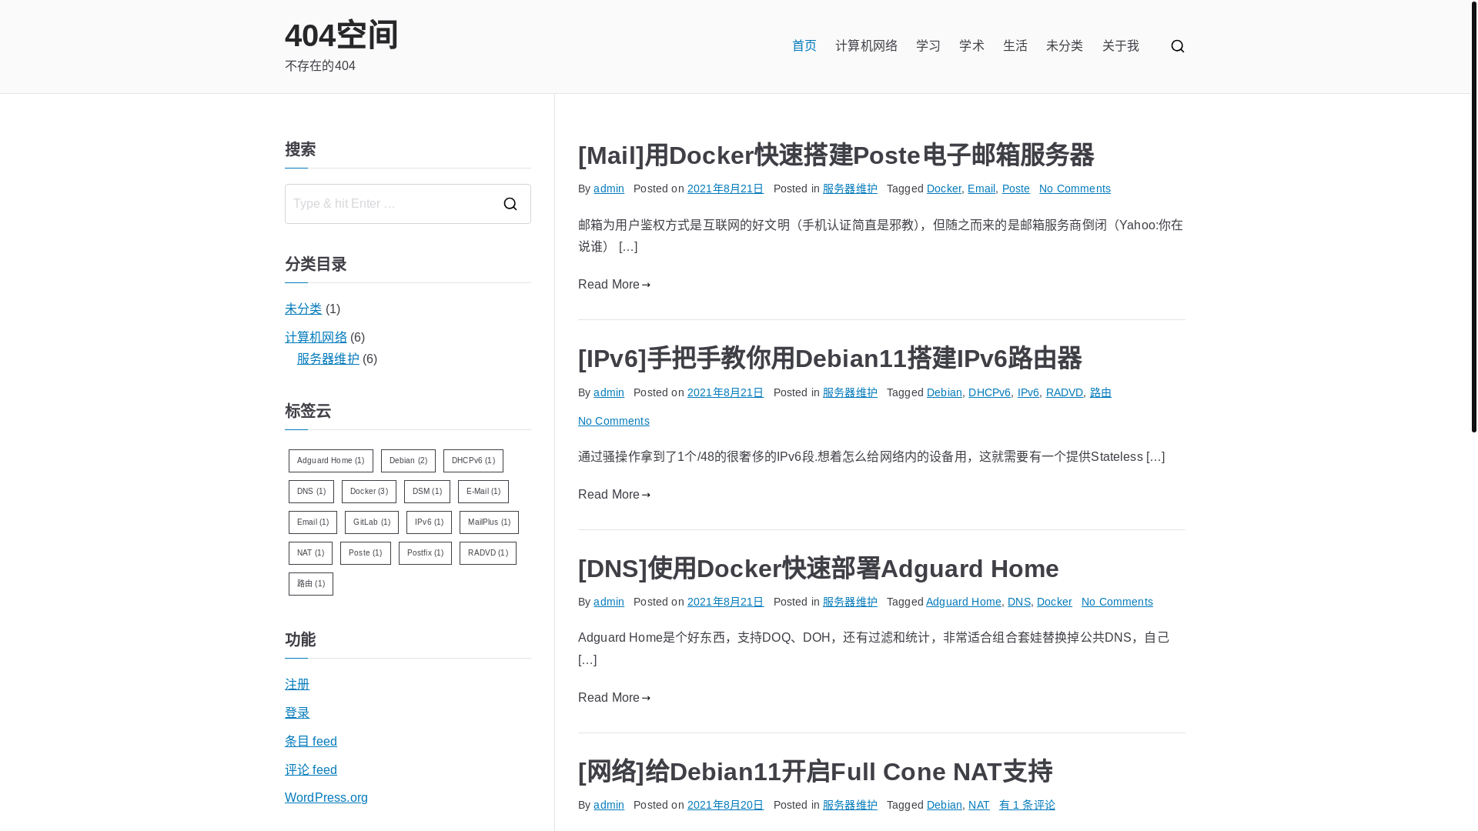Open the IPv6 post's No Comments link
Viewport: 1478px width, 831px height.
tap(614, 421)
